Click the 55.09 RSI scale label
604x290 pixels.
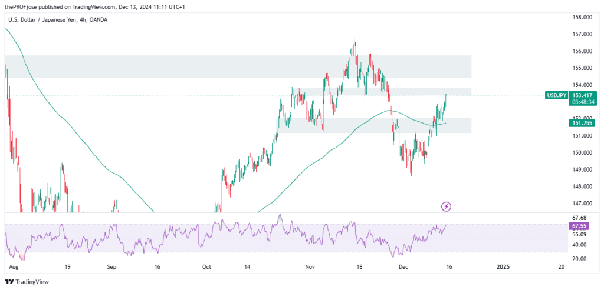click(579, 235)
